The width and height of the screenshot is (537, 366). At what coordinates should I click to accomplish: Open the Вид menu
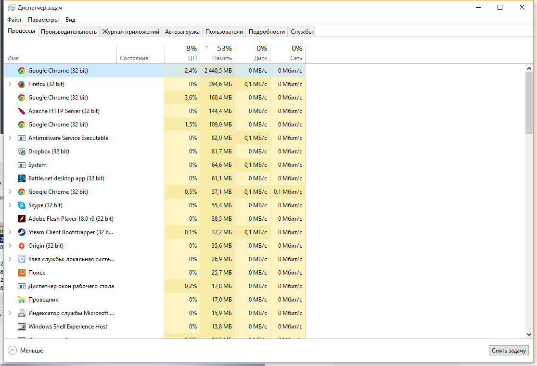tap(70, 20)
